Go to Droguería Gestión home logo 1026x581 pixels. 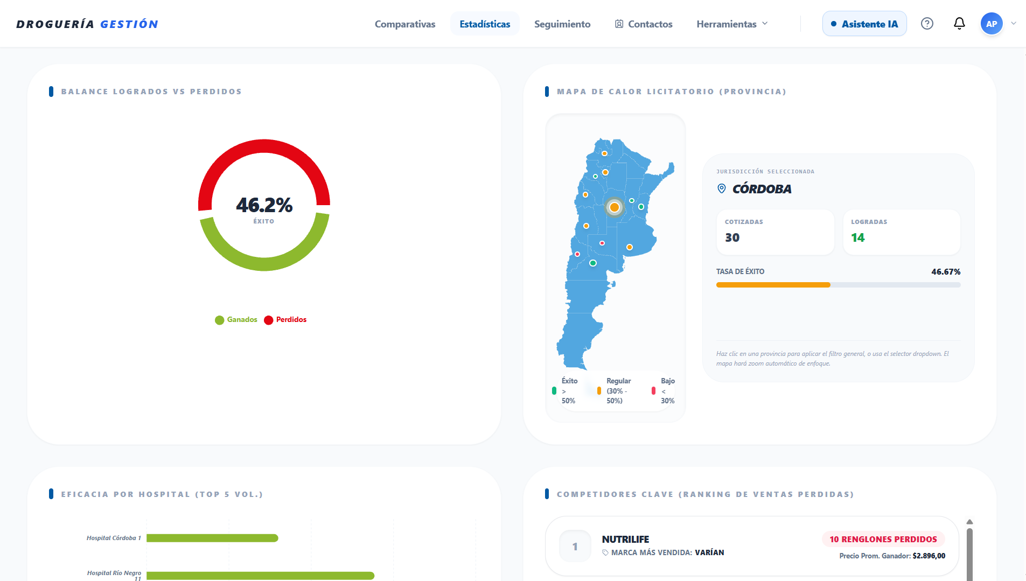point(87,24)
